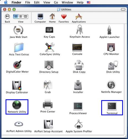Launch NetInfo Manager
The height and width of the screenshot is (139, 128).
tap(111, 85)
